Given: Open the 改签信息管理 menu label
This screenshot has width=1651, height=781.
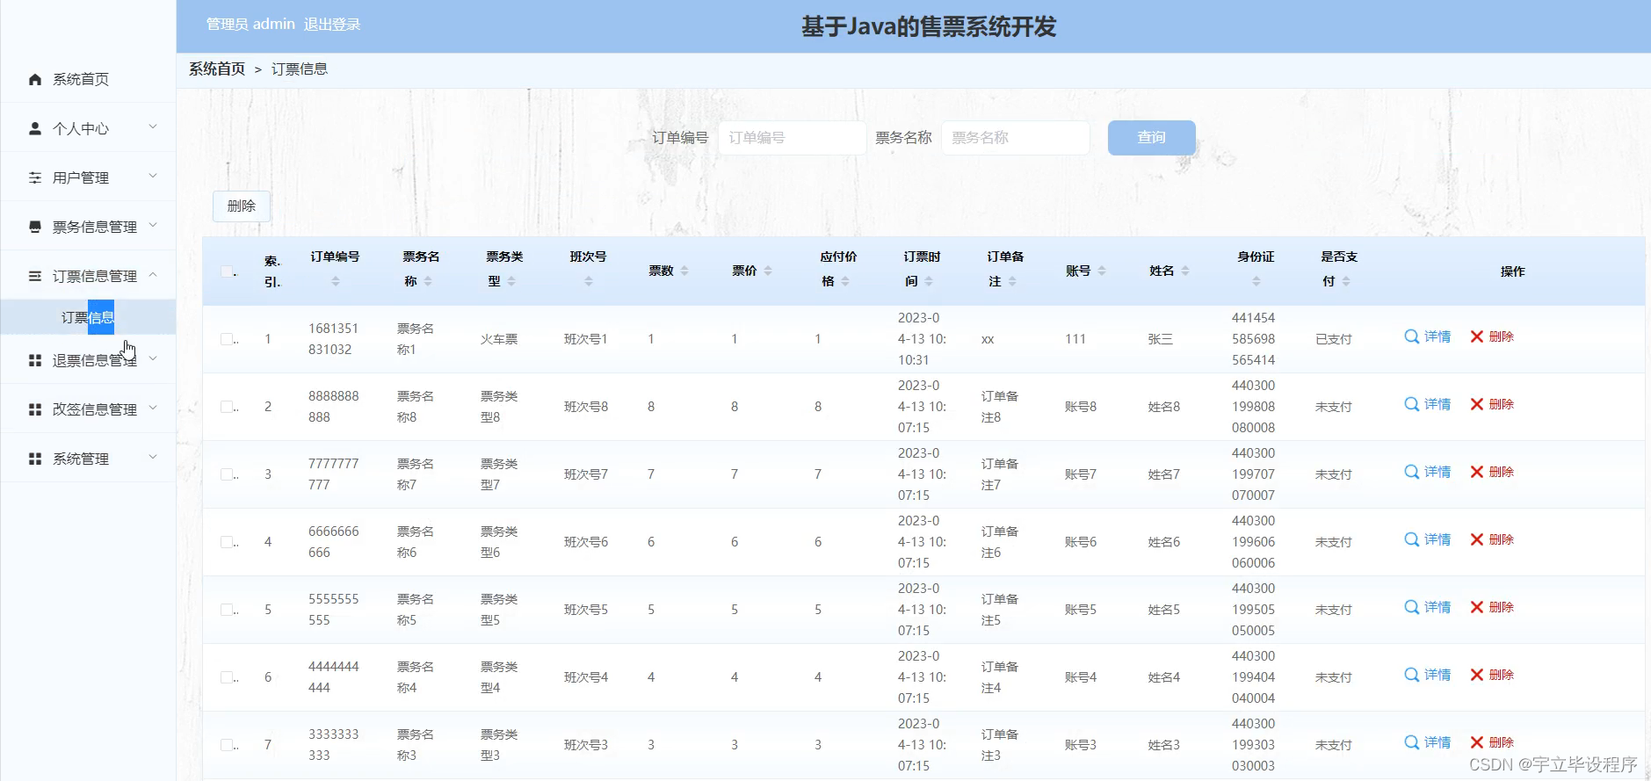Looking at the screenshot, I should tap(95, 410).
